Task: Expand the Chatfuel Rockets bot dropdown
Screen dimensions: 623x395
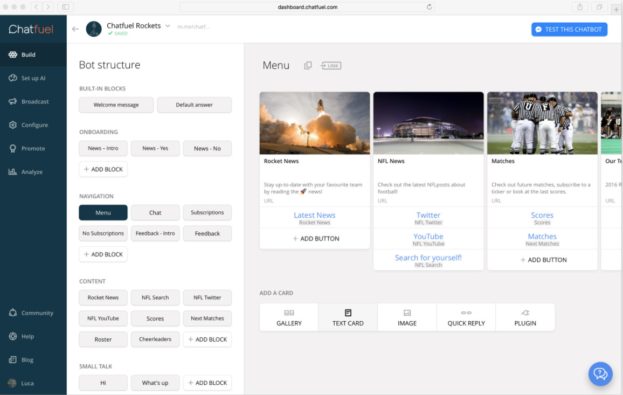Action: tap(168, 26)
